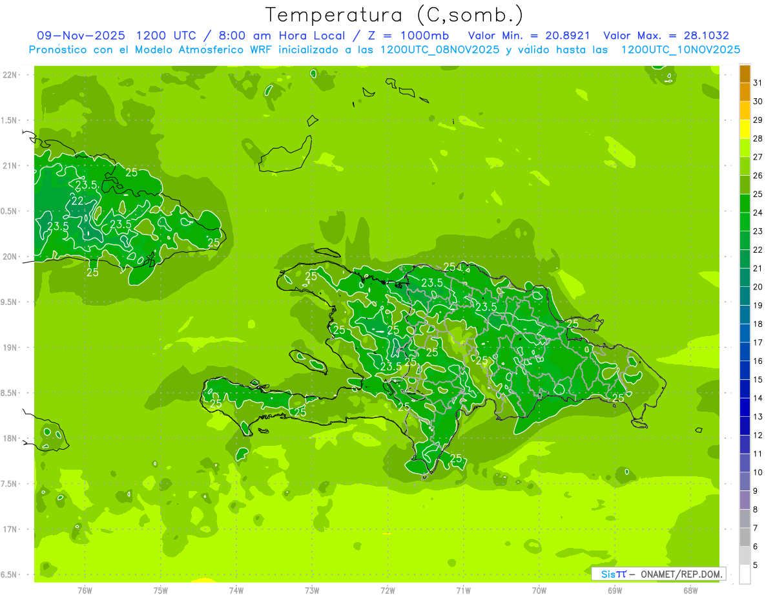Pick the white swatch below label 5

coord(745,574)
